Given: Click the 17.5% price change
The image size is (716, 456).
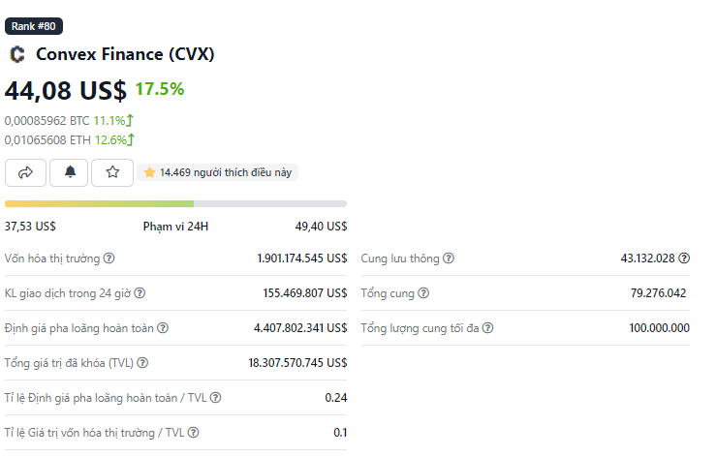Looking at the screenshot, I should [160, 89].
